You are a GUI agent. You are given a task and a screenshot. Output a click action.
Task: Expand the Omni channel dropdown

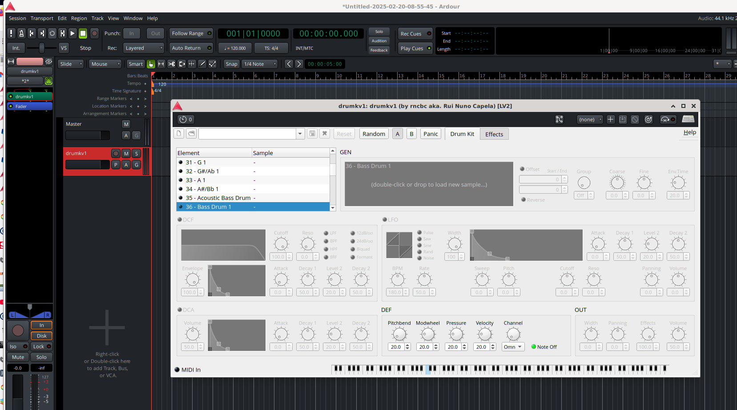pos(513,347)
